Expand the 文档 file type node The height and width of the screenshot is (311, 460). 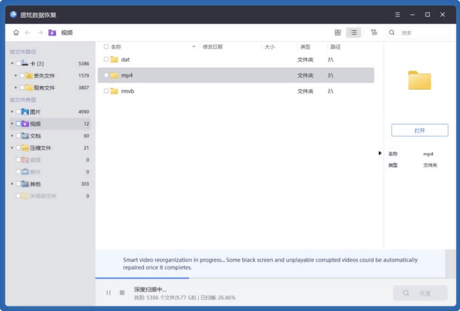pos(12,136)
